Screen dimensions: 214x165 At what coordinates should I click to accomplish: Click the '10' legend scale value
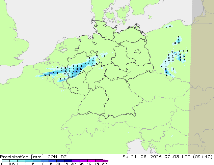[x=42, y=164]
